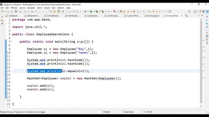
Task: Restore the minimized left view stack
Action: (2, 17)
